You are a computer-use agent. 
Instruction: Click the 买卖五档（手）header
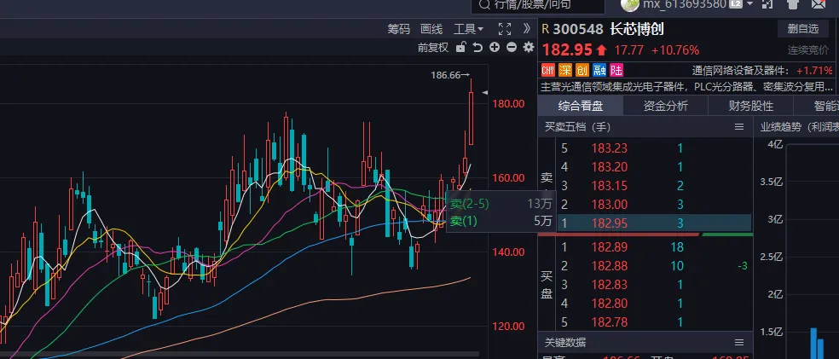click(577, 127)
